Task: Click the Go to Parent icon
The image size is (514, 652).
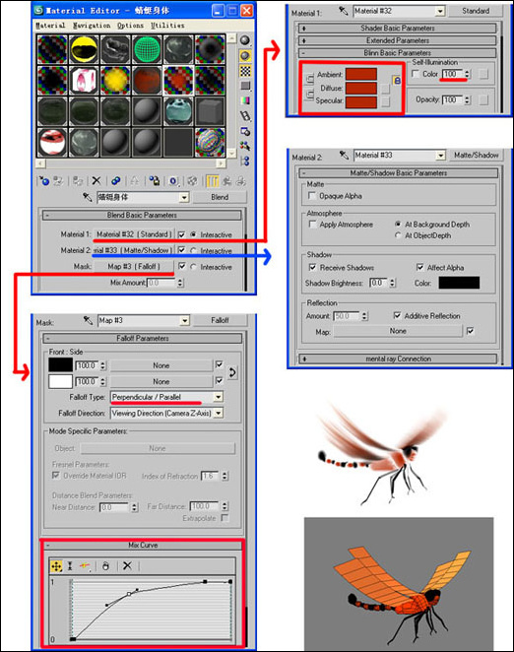Action: tap(227, 181)
